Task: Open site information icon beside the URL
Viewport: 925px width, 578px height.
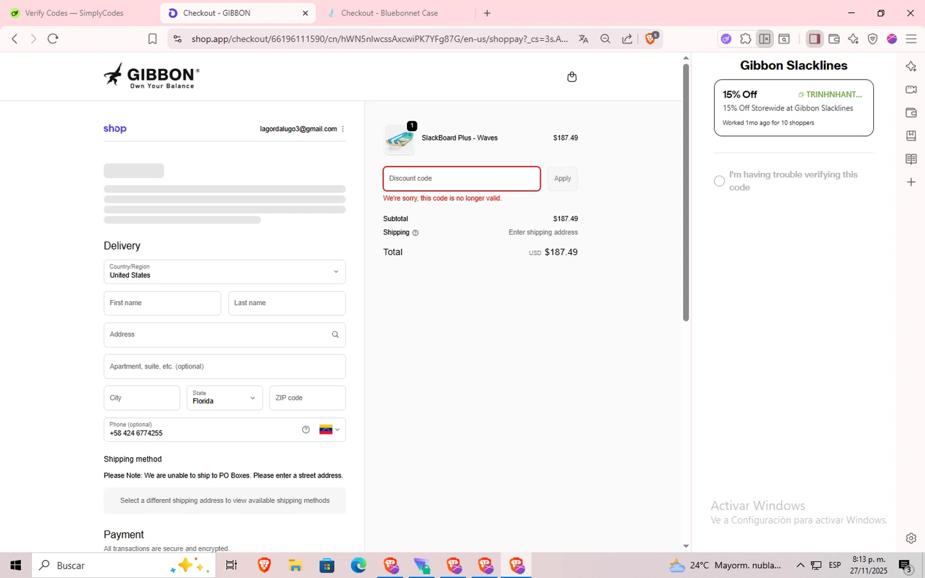Action: point(178,39)
